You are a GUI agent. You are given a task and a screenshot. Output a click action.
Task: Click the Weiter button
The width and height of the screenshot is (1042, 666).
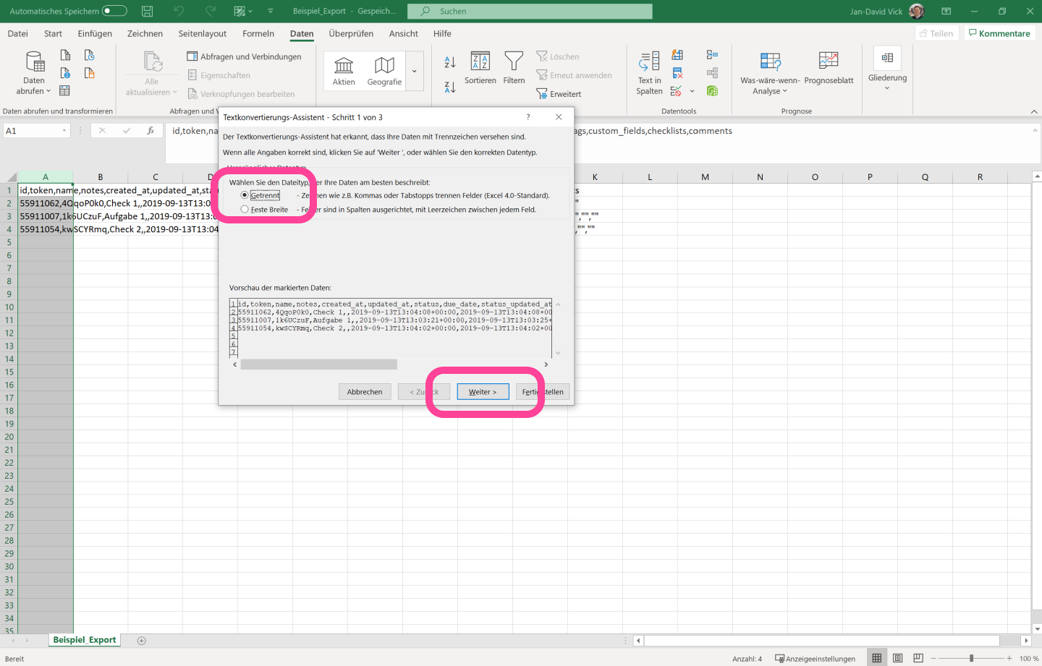pyautogui.click(x=483, y=392)
